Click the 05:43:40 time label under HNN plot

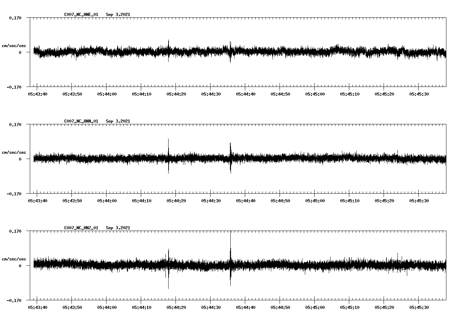[x=37, y=201]
